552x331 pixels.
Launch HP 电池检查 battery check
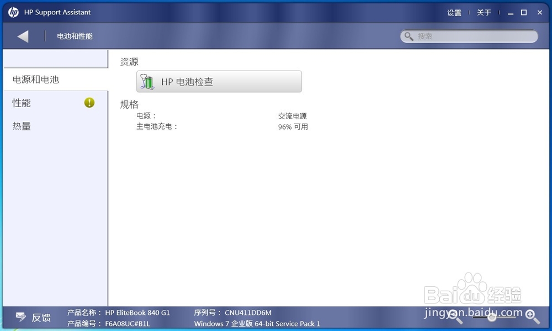tap(219, 82)
